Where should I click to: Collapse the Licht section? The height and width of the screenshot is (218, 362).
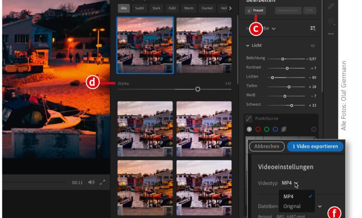[248, 46]
